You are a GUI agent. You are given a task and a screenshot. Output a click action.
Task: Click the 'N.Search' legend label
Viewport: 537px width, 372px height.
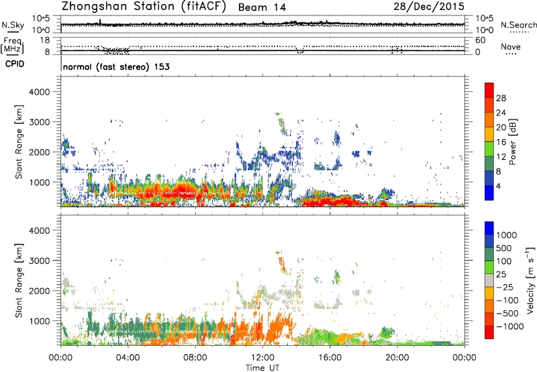click(x=518, y=25)
